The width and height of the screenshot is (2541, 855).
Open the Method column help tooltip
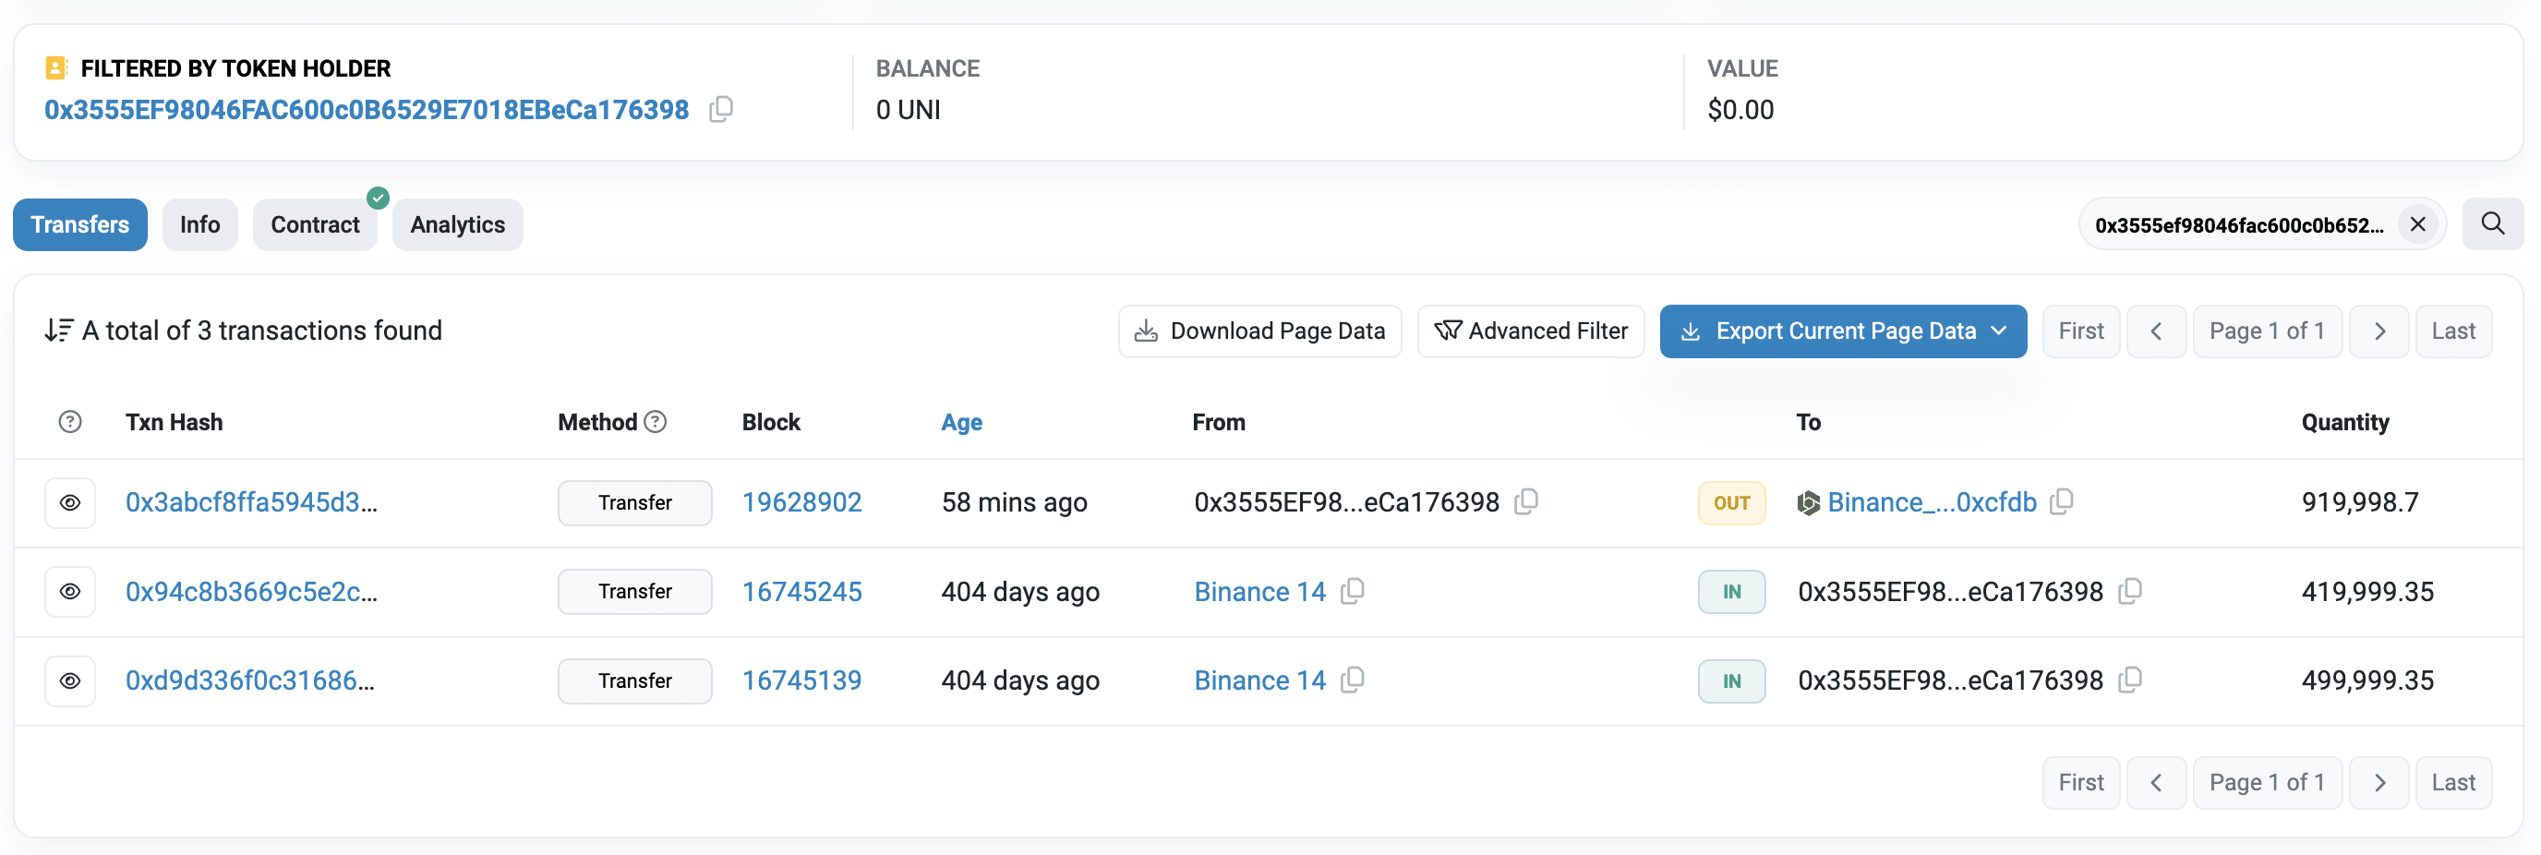(656, 421)
